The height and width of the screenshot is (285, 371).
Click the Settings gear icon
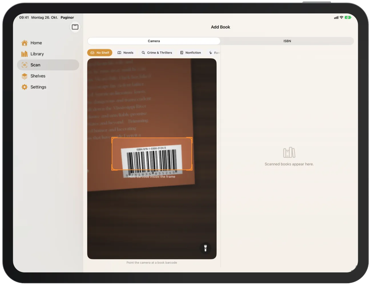[25, 87]
